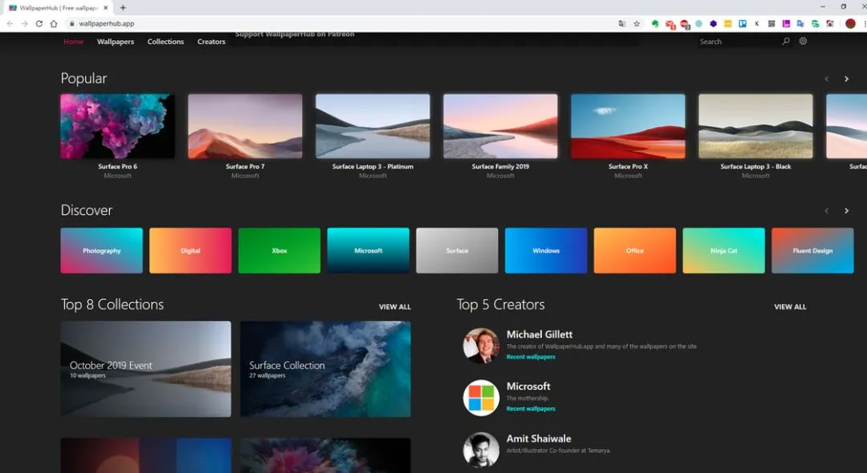Open the red mail envelope extension

(670, 24)
